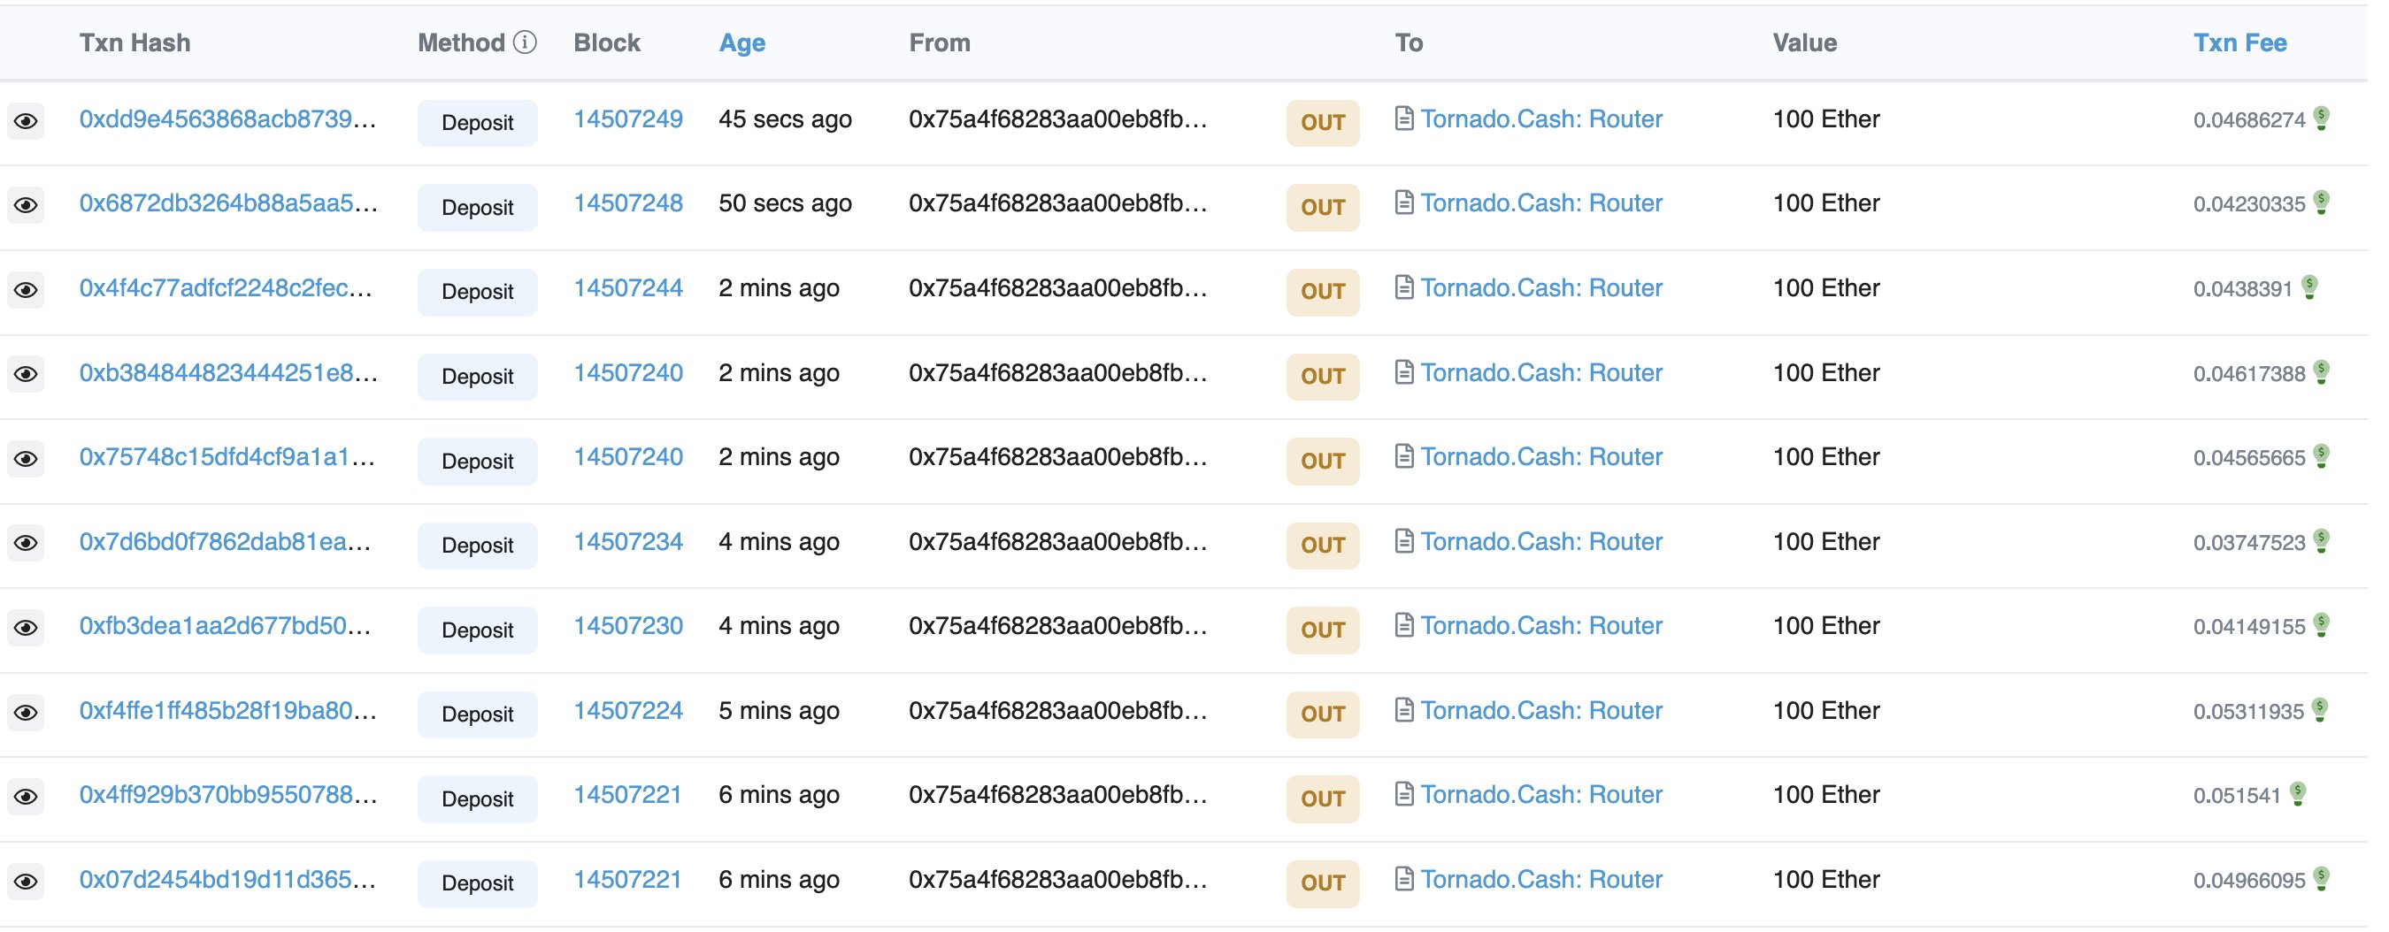
Task: Open Tornado.Cash: Router link in 50 secs ago row
Action: (x=1541, y=203)
